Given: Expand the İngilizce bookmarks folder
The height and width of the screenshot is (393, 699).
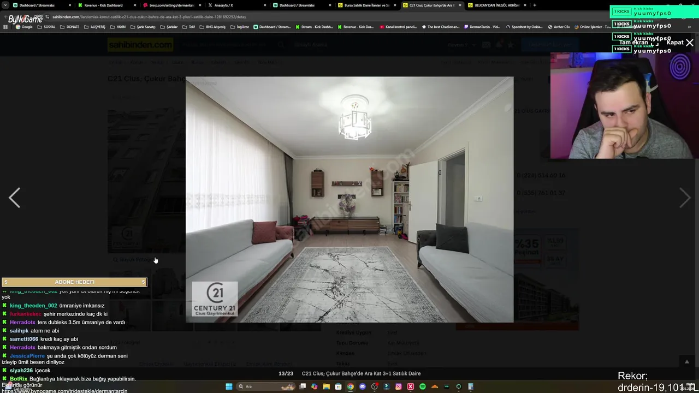Looking at the screenshot, I should [240, 27].
